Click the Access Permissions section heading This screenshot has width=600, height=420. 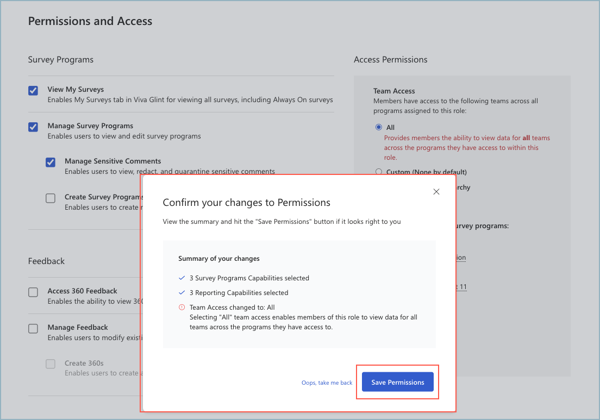390,60
